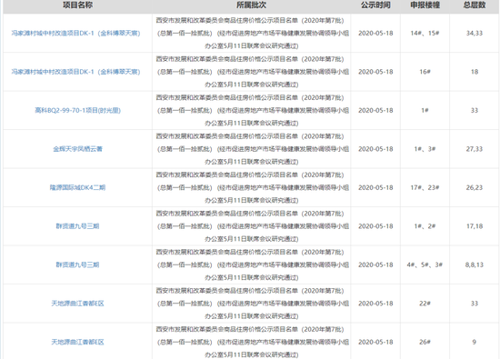Select the floor count 18 for building 16#
This screenshot has height=359, width=500.
(475, 72)
